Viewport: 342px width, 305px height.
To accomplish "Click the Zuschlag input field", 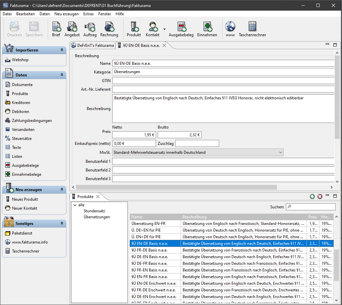I will point(197,144).
